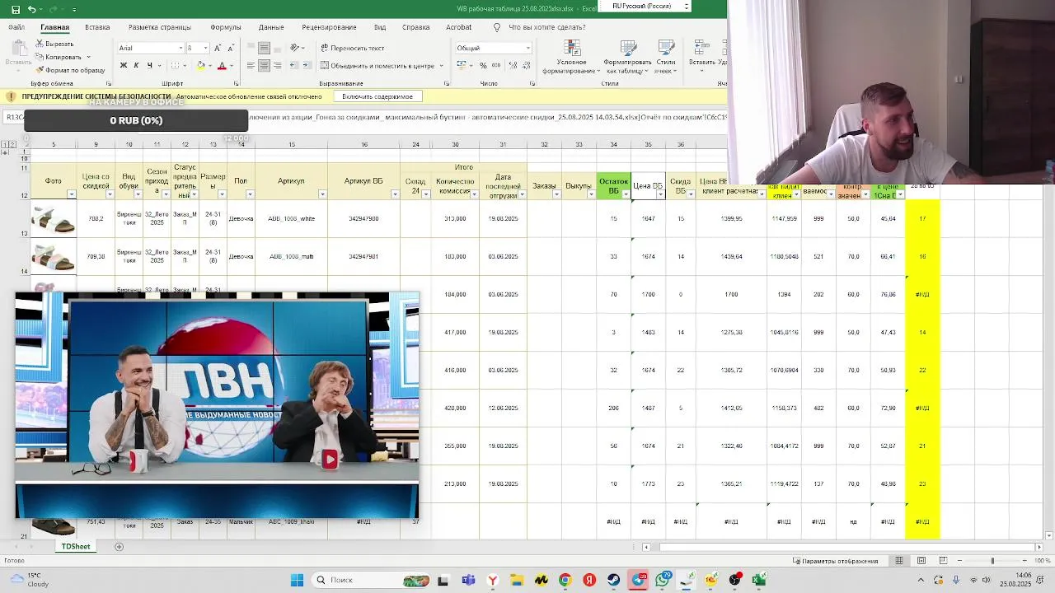Decrease font size with the smaller A
The height and width of the screenshot is (593, 1055).
tap(231, 48)
